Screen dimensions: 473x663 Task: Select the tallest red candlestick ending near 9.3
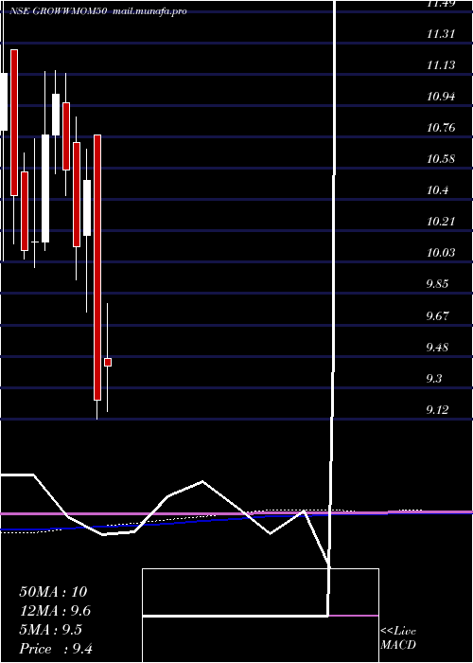click(97, 267)
